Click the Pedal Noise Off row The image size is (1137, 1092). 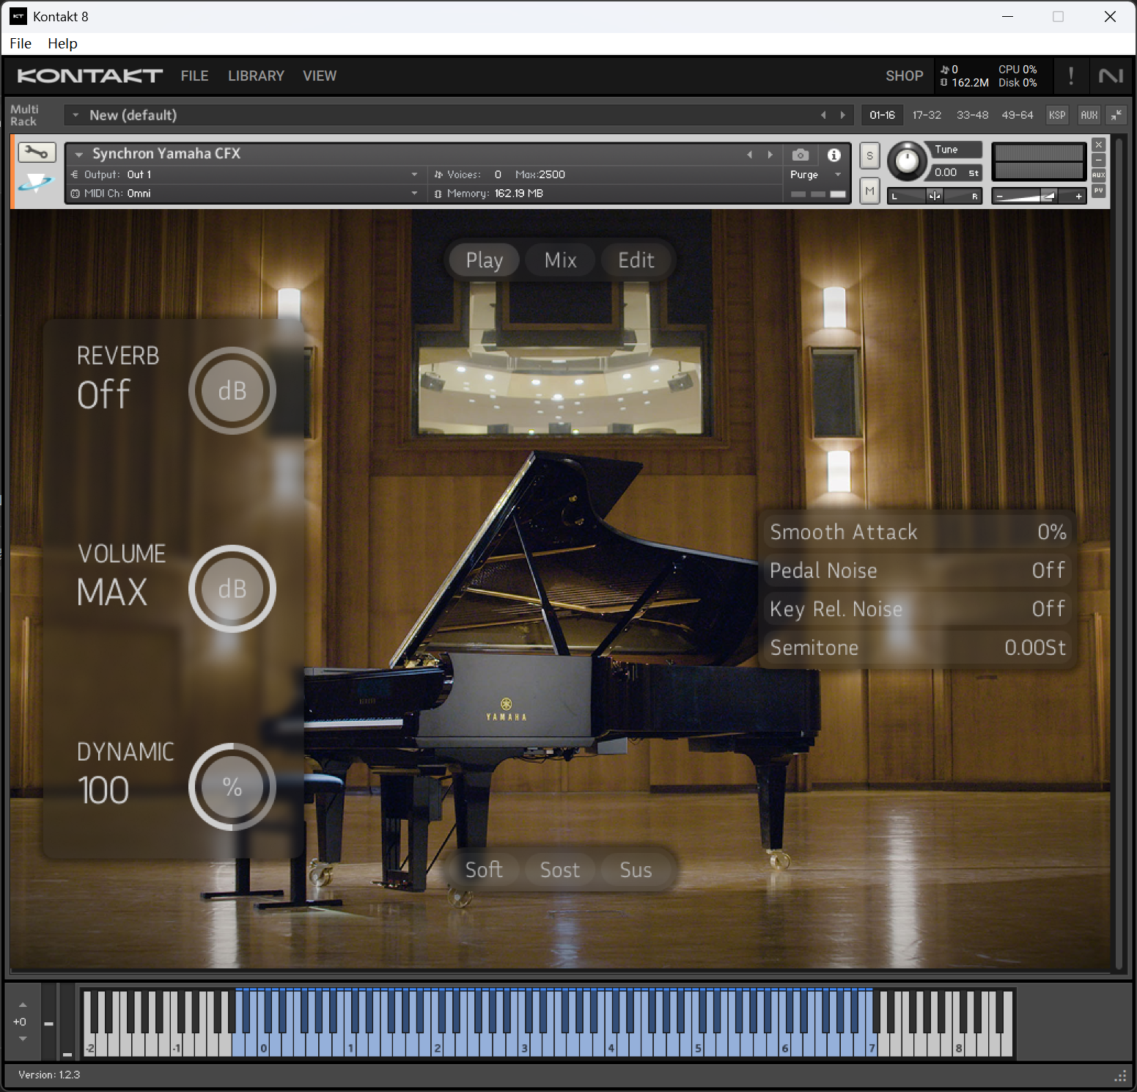918,570
